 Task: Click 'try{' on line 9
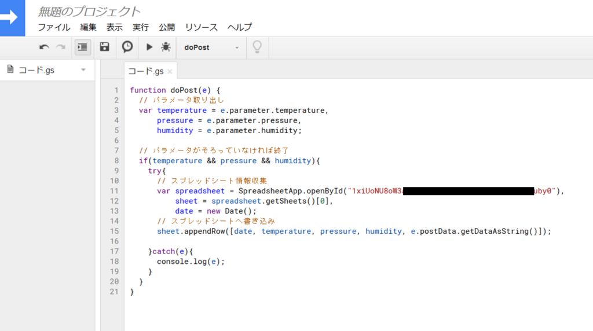[157, 171]
